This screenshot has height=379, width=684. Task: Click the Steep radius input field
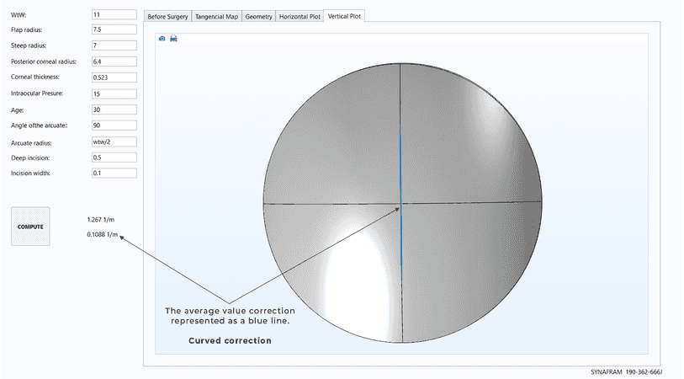(x=114, y=45)
